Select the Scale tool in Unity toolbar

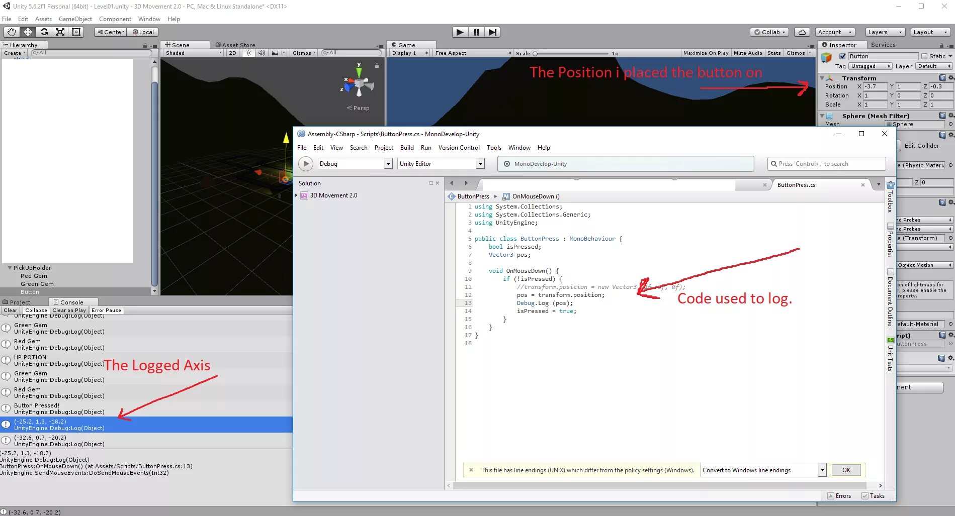(60, 32)
